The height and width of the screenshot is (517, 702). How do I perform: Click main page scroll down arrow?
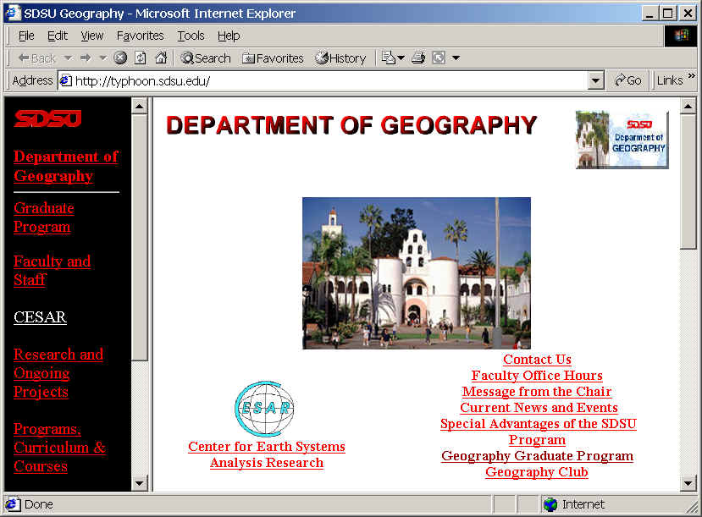tap(688, 483)
